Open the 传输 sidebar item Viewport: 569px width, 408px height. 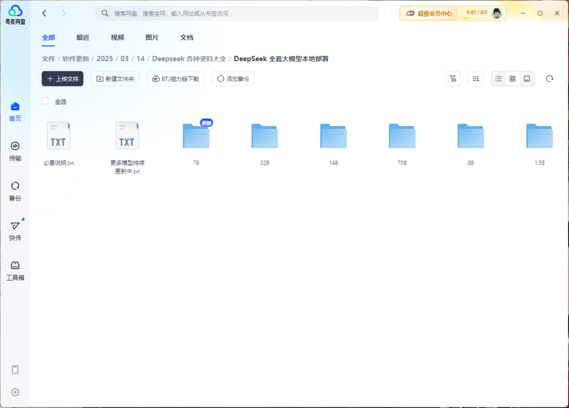[15, 151]
